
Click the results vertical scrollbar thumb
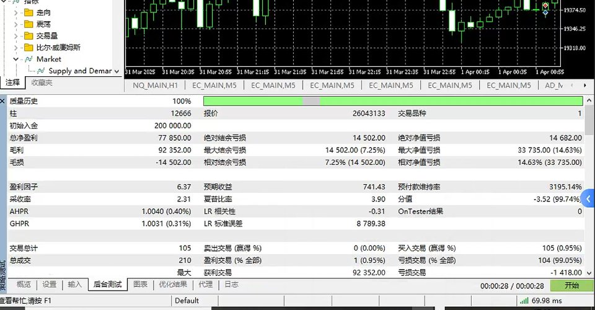pos(589,120)
